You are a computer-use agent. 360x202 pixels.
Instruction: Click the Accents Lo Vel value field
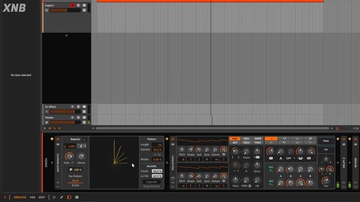coord(157,176)
